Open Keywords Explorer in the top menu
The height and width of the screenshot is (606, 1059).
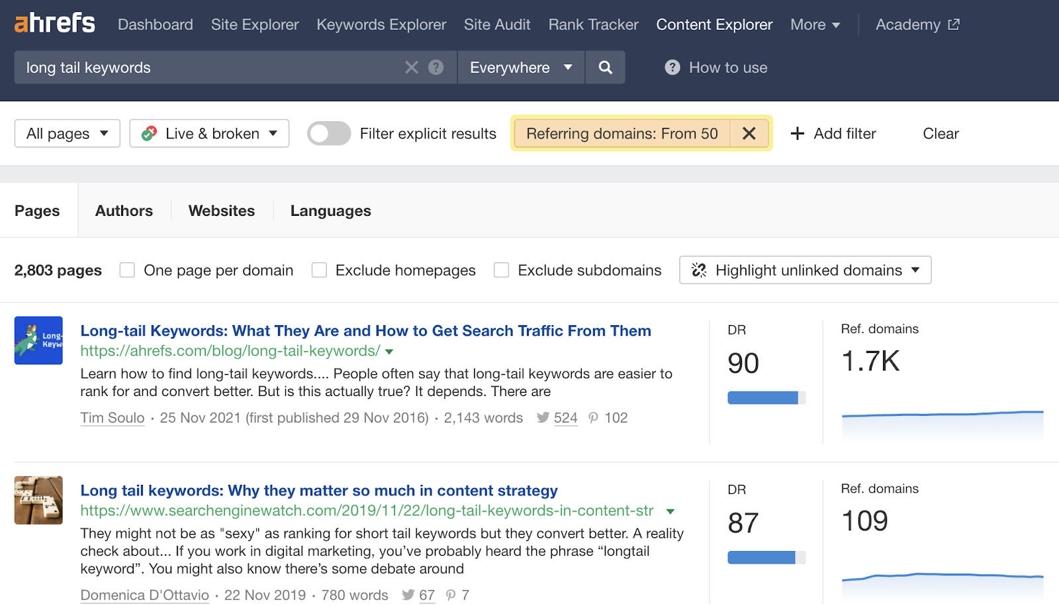[x=381, y=25]
